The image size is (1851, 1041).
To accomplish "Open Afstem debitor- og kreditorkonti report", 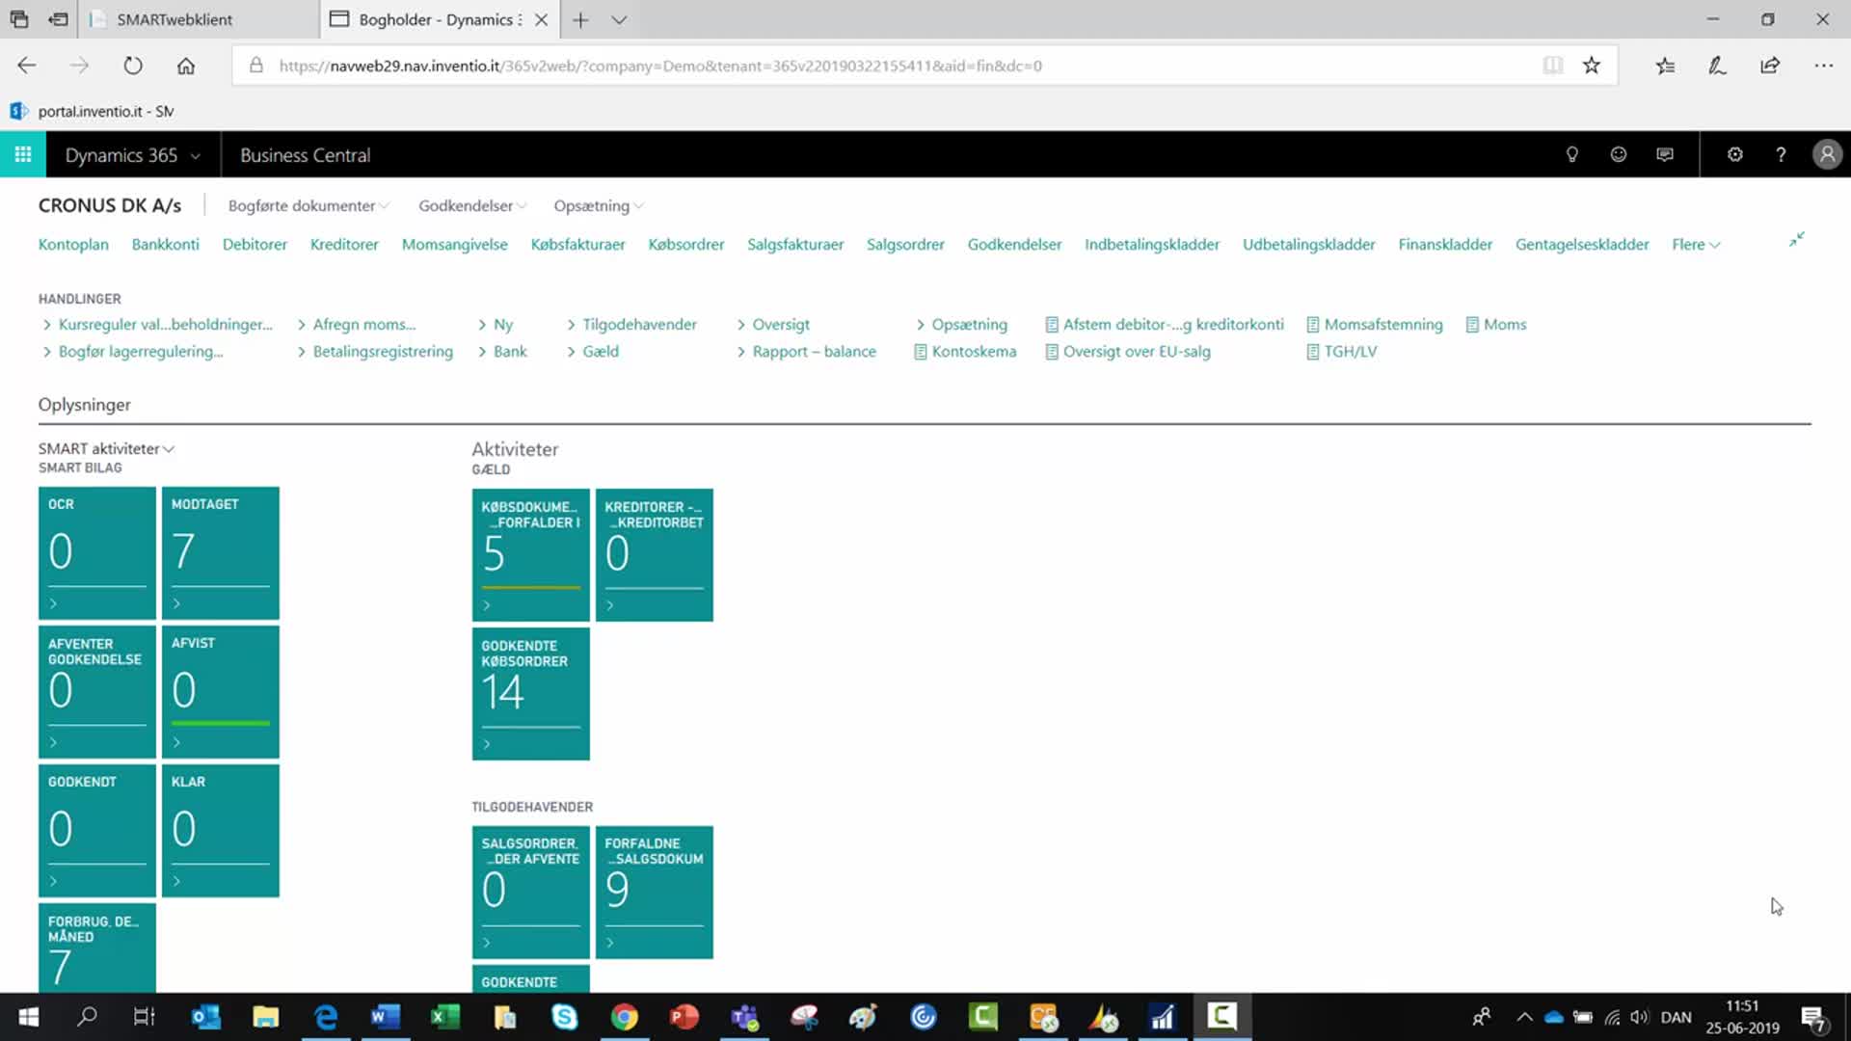I will pyautogui.click(x=1165, y=324).
